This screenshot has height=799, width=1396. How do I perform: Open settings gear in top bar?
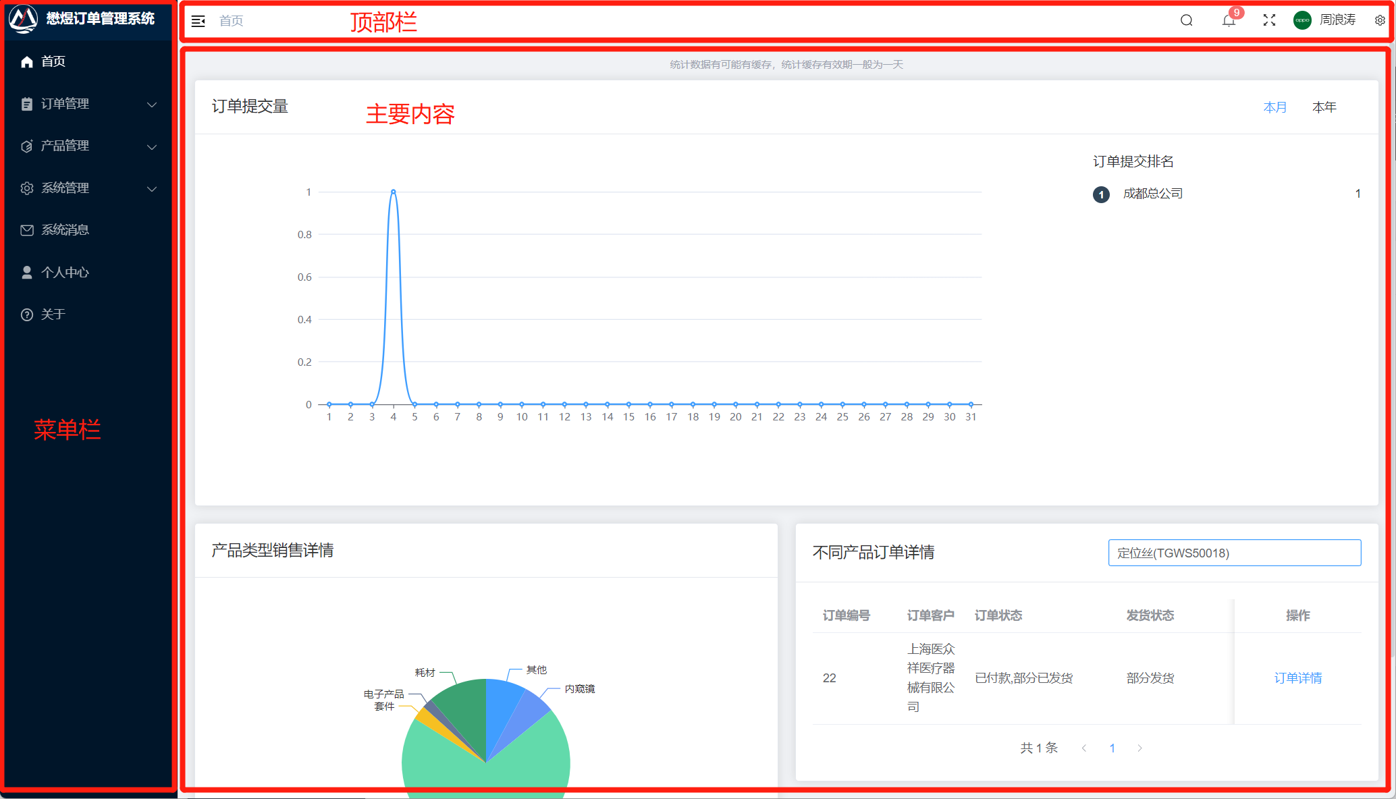[x=1380, y=20]
